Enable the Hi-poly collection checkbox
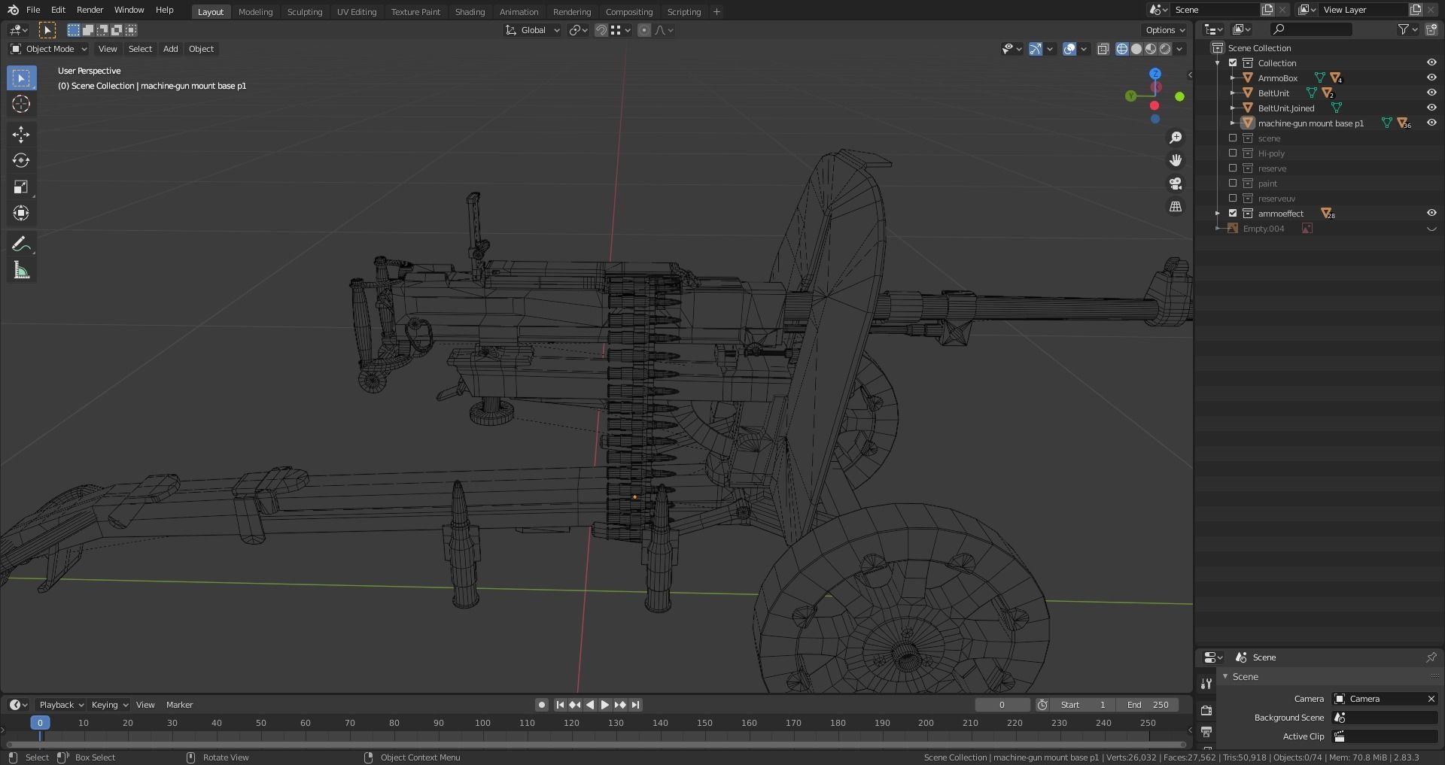This screenshot has width=1445, height=765. click(1233, 153)
